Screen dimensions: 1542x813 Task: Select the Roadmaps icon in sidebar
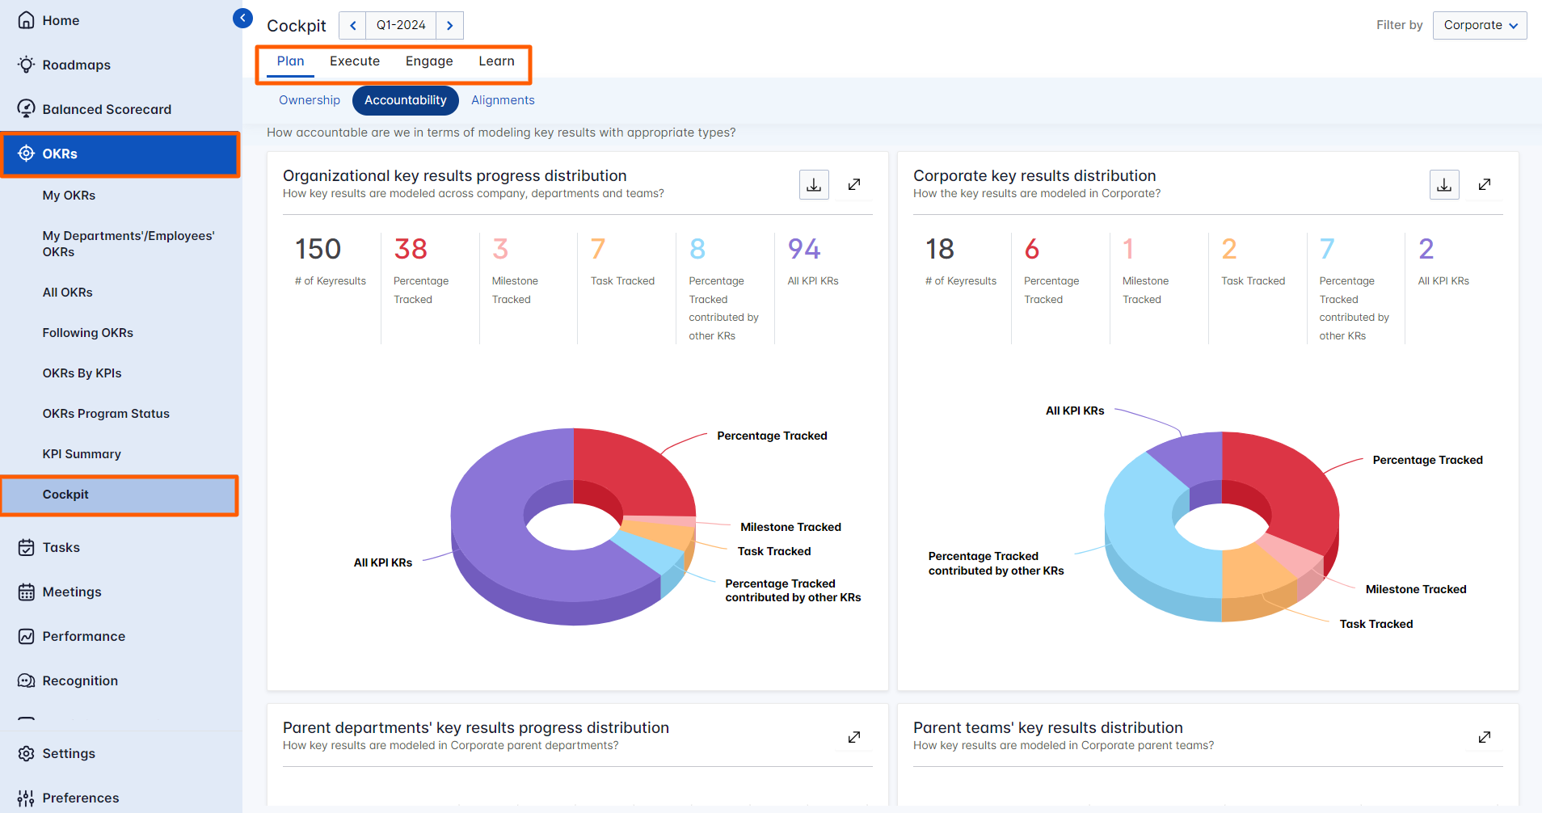pyautogui.click(x=27, y=65)
